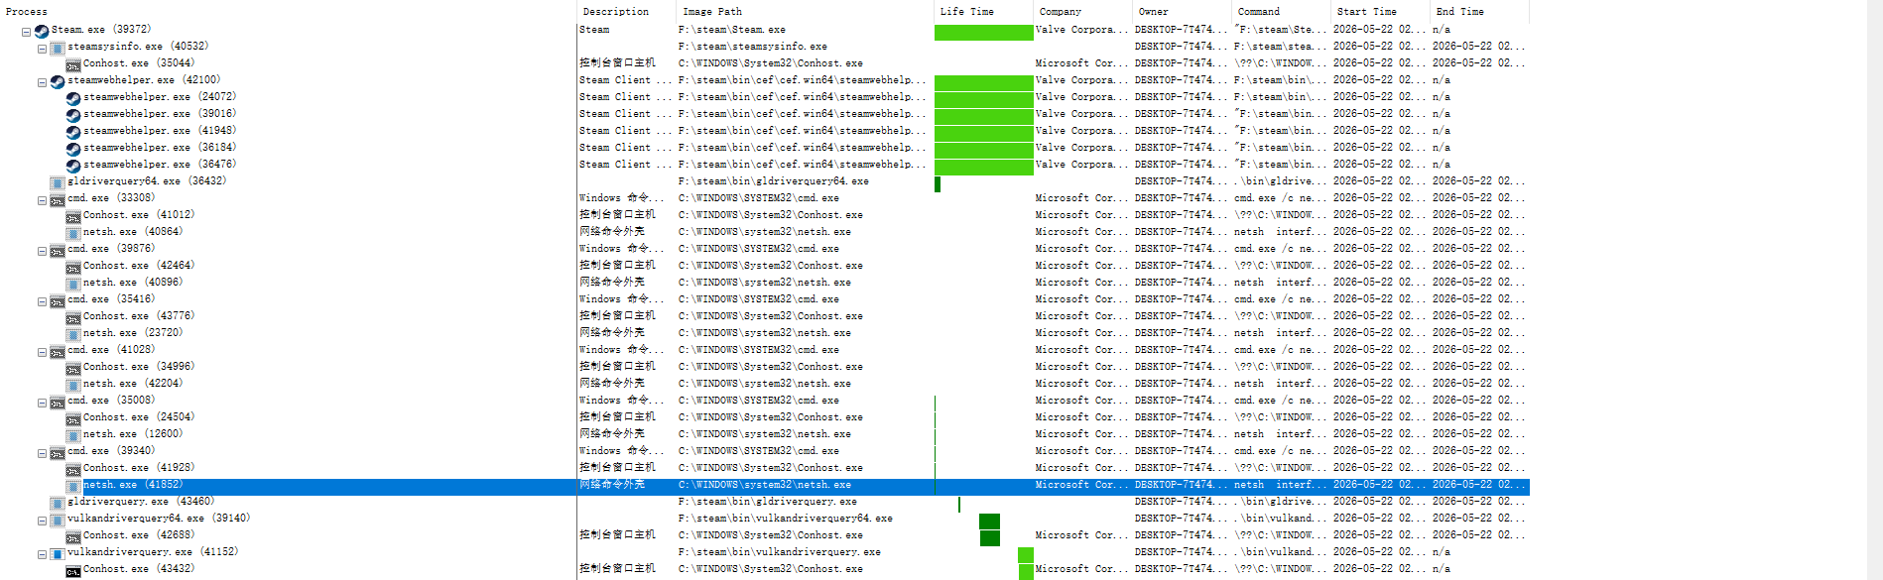The width and height of the screenshot is (1883, 580).
Task: Click the Description column header
Action: [626, 12]
